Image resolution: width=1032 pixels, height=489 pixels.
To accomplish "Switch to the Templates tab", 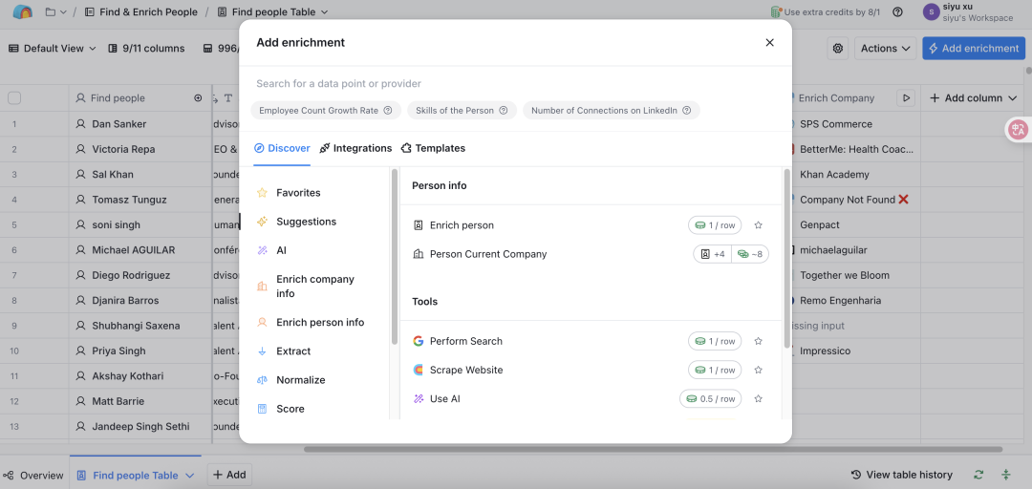I will (x=433, y=148).
